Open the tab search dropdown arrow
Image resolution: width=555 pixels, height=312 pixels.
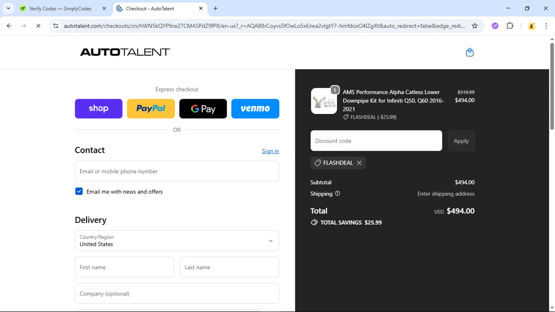pos(8,8)
